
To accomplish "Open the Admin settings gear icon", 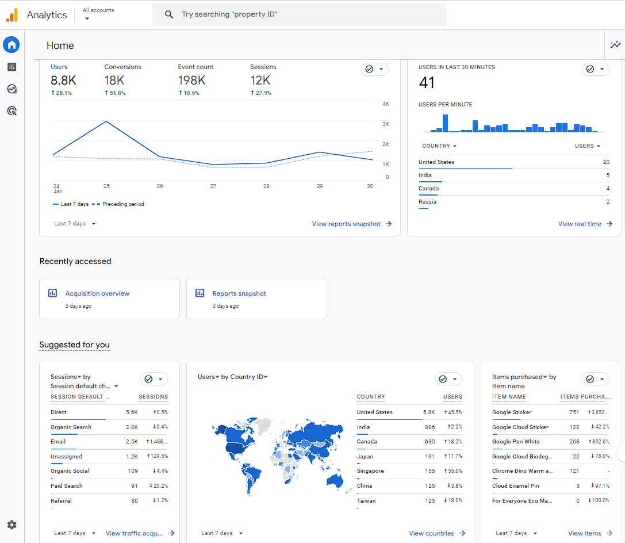I will (11, 525).
